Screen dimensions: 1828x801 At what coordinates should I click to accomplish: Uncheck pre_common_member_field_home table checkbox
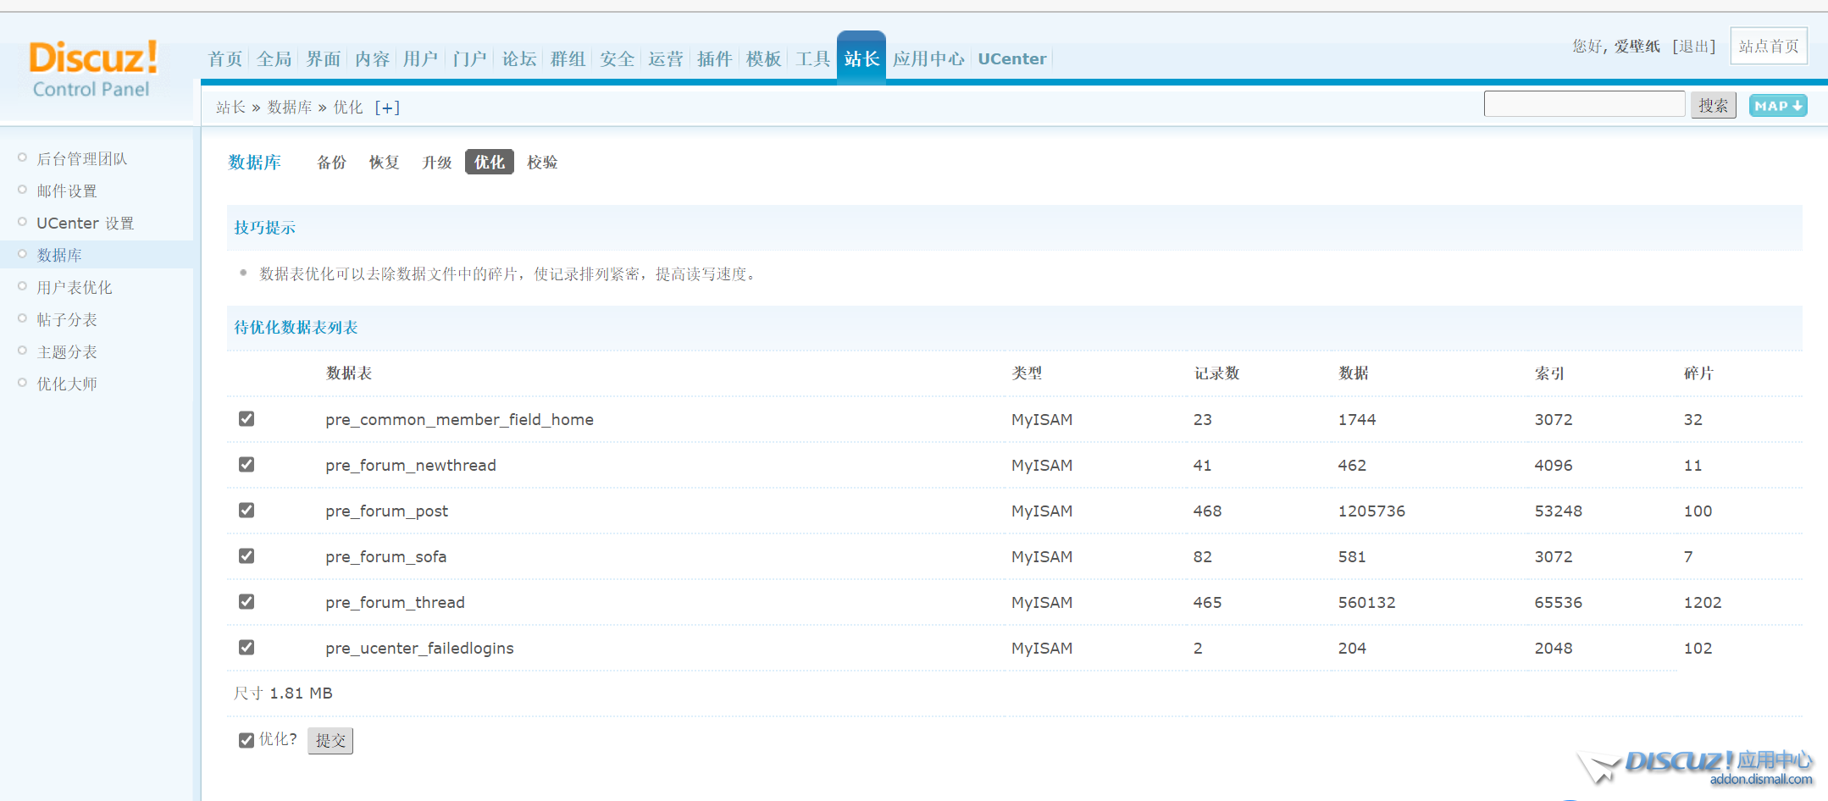[247, 419]
